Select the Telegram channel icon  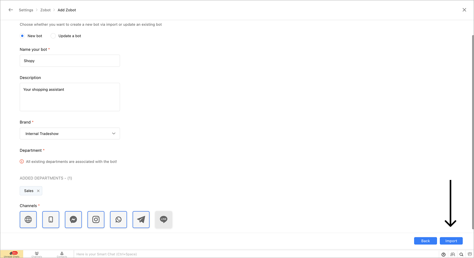point(141,219)
